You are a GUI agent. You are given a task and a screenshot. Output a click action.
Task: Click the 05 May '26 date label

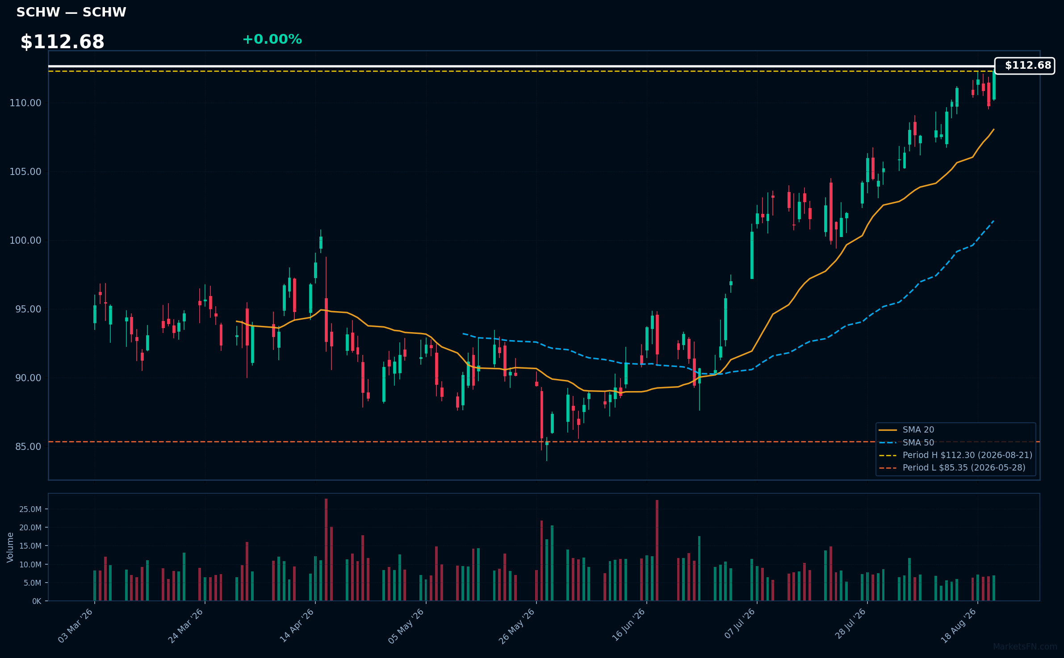pyautogui.click(x=406, y=625)
